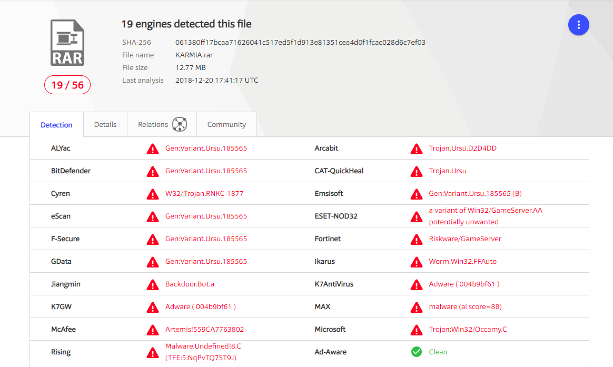Click the last analysis timestamp
Viewport: 613px width, 367px height.
click(x=216, y=80)
